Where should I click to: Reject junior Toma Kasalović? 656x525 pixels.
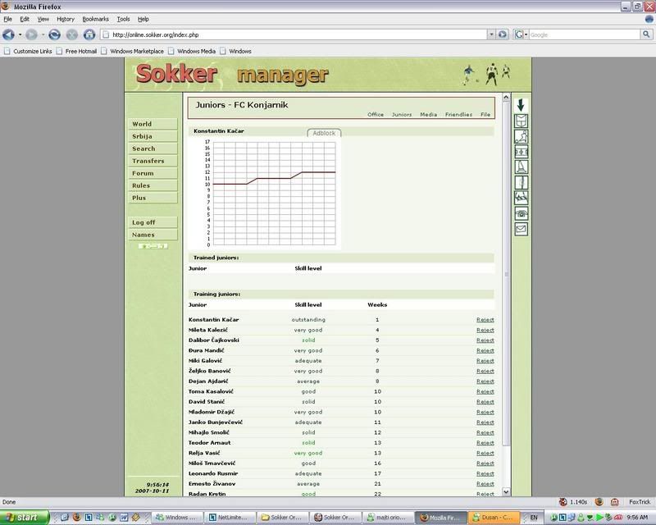[x=485, y=391]
